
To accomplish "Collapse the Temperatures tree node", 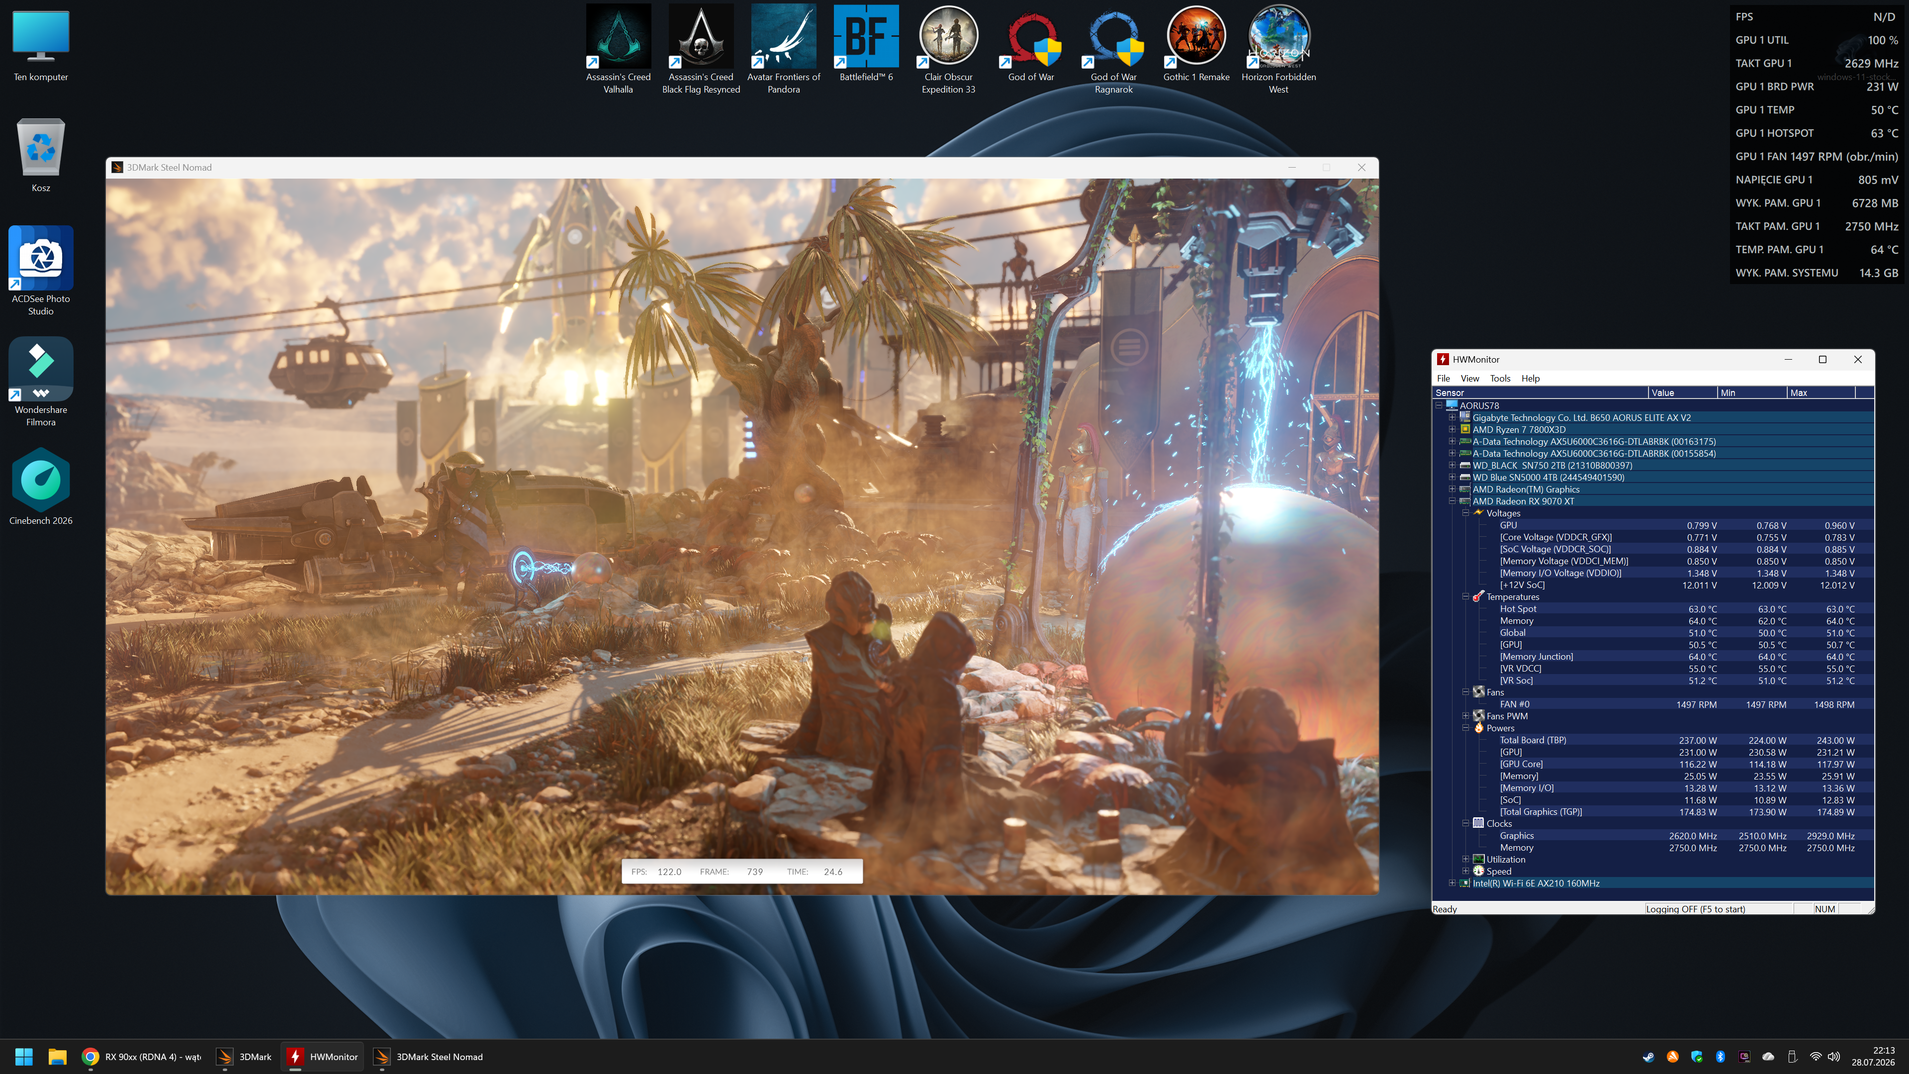I will (x=1465, y=596).
